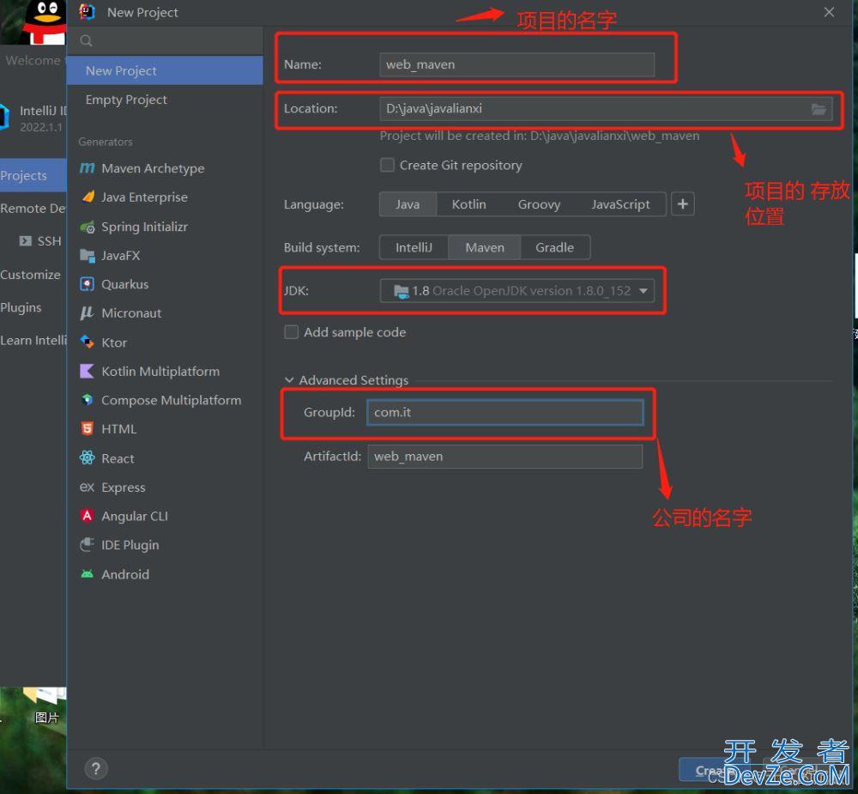Close the New Project dialog

tap(829, 12)
